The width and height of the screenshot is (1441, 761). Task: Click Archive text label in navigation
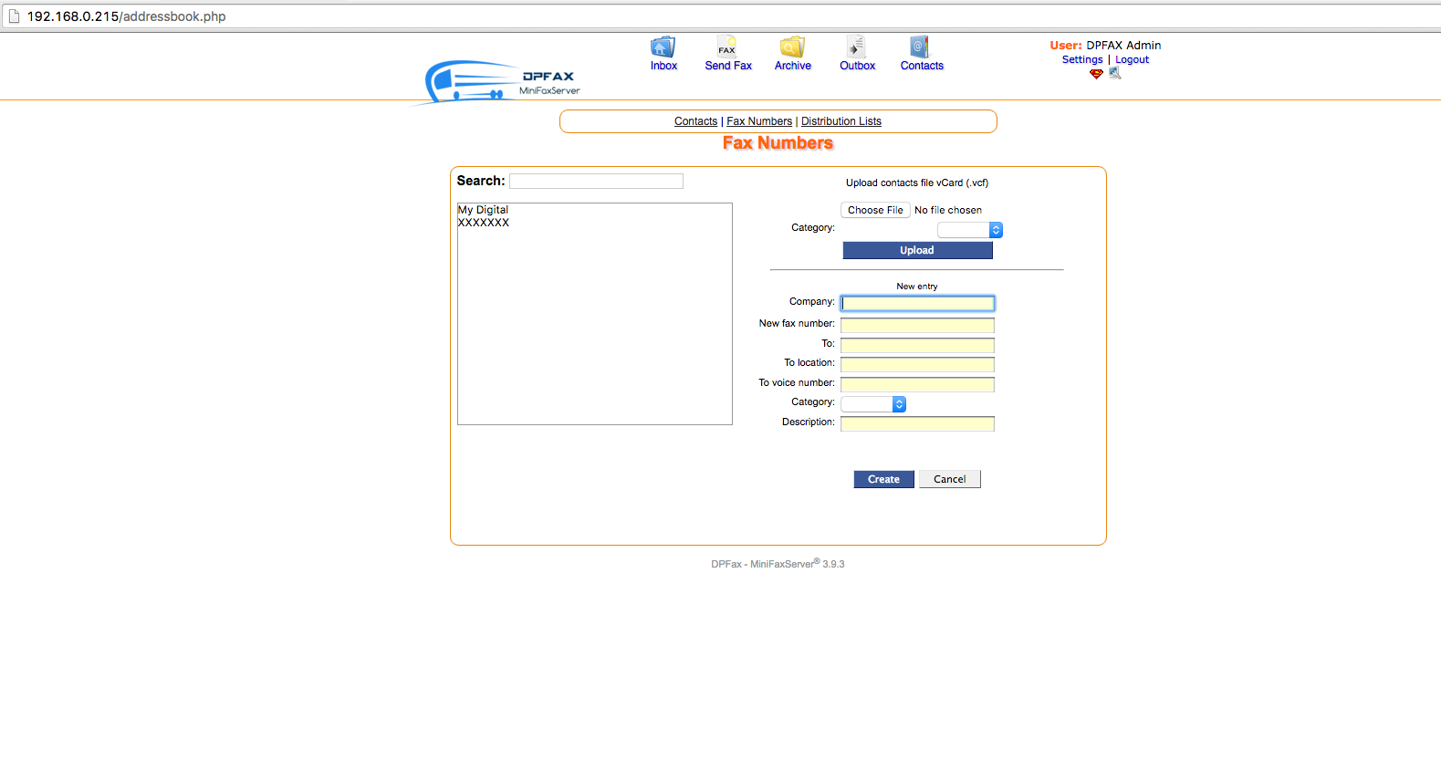(x=793, y=66)
